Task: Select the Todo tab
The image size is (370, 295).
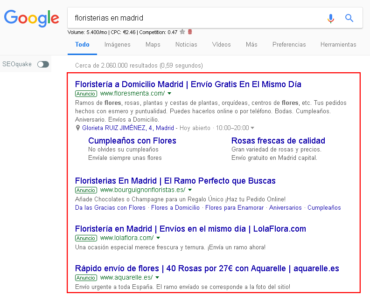Action: (82, 45)
